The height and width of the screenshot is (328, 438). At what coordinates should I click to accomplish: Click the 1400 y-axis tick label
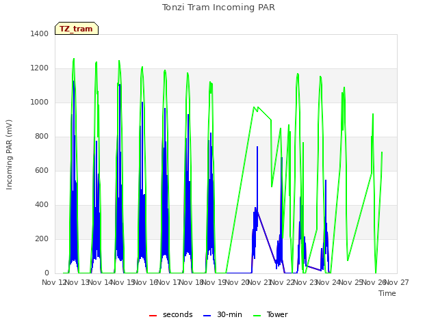40,33
